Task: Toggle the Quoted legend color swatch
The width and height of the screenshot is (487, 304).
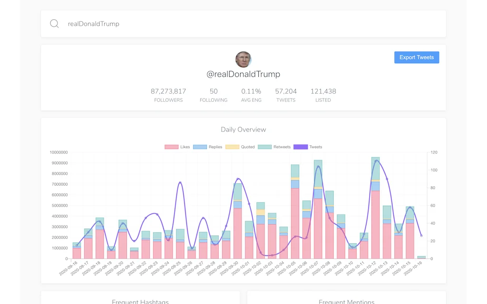Action: pyautogui.click(x=232, y=147)
